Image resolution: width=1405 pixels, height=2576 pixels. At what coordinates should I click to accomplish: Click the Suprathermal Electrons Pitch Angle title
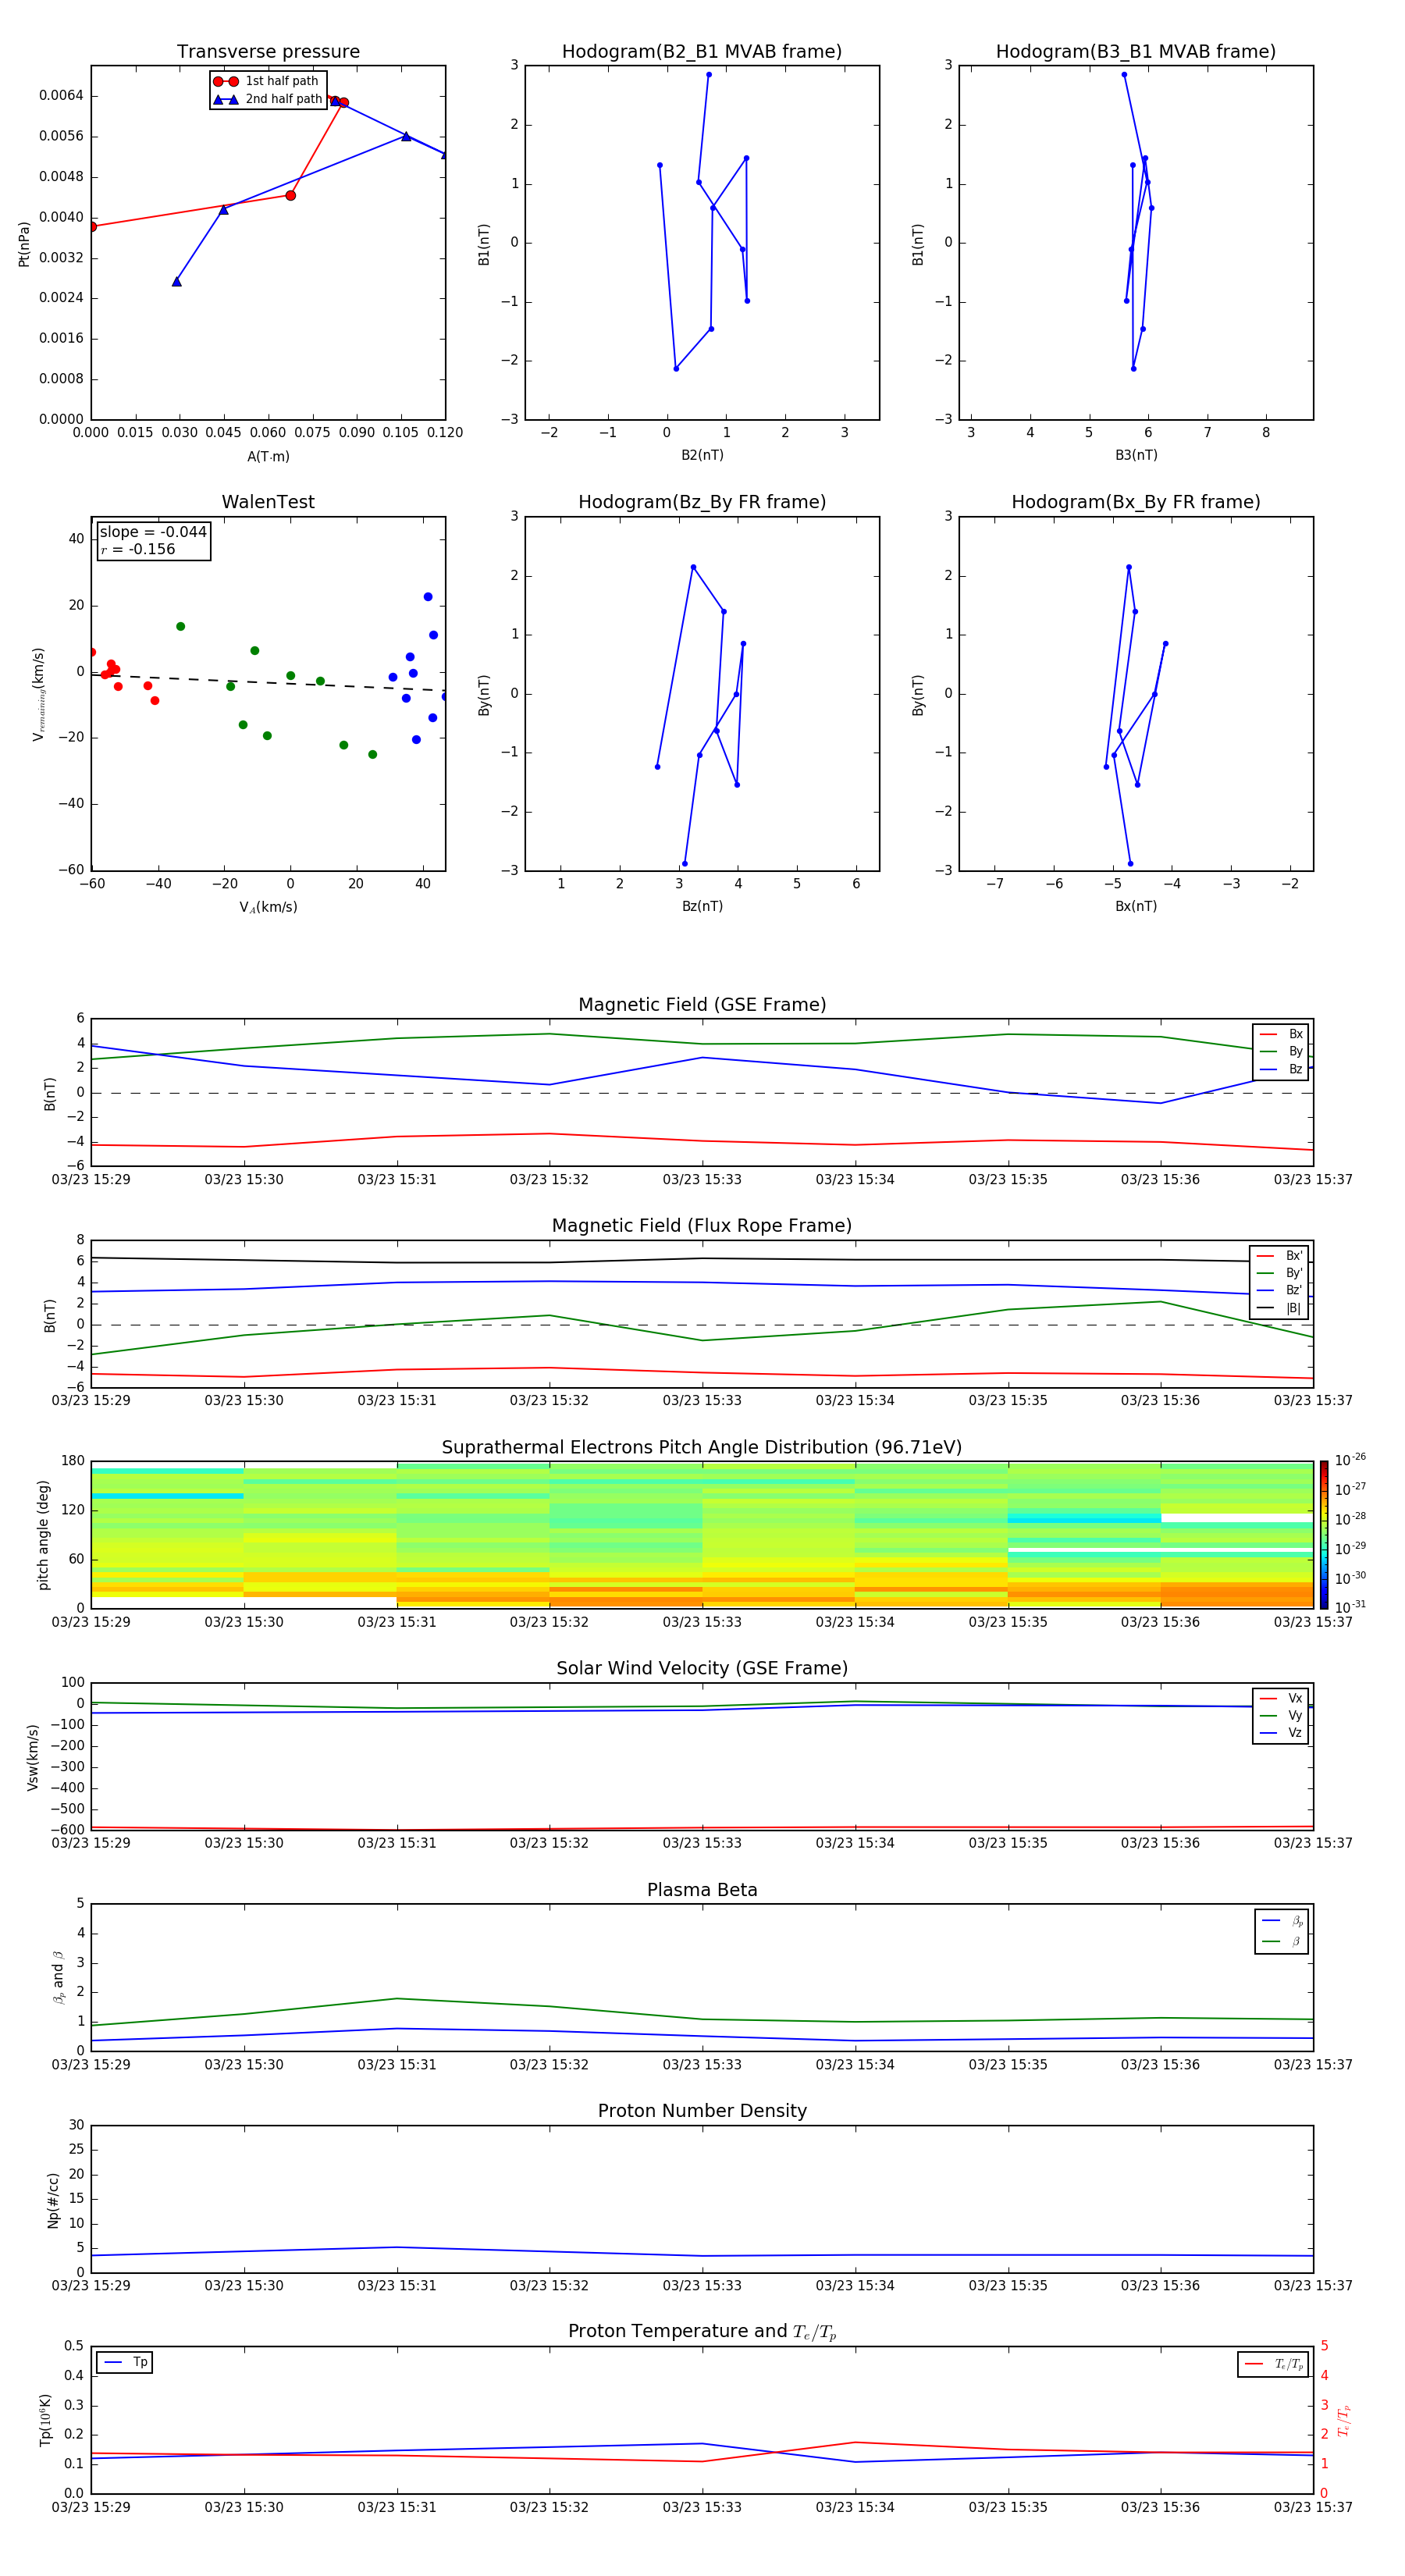[702, 1447]
